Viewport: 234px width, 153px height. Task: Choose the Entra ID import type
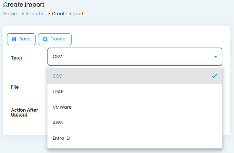point(61,138)
